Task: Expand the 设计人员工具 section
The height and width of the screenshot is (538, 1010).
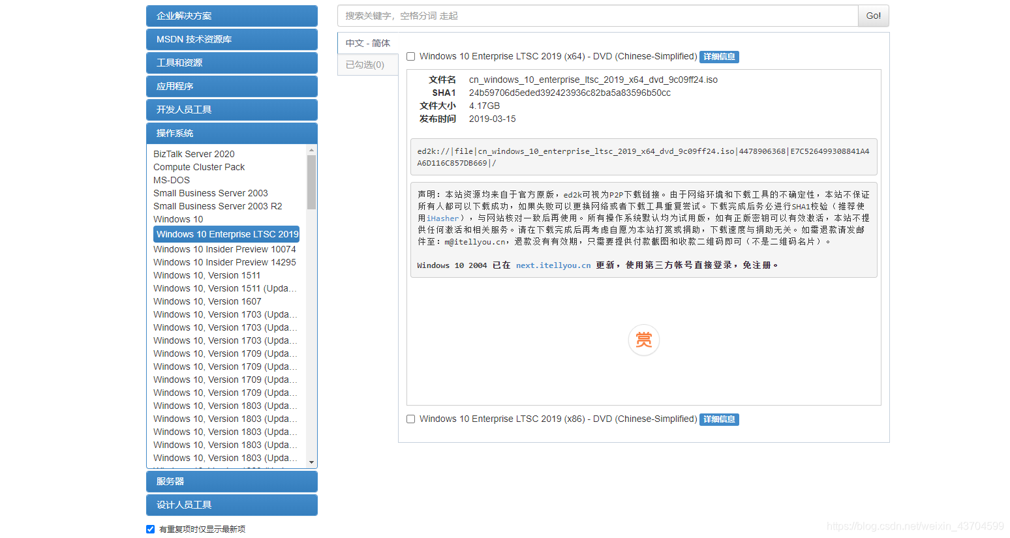Action: coord(232,505)
